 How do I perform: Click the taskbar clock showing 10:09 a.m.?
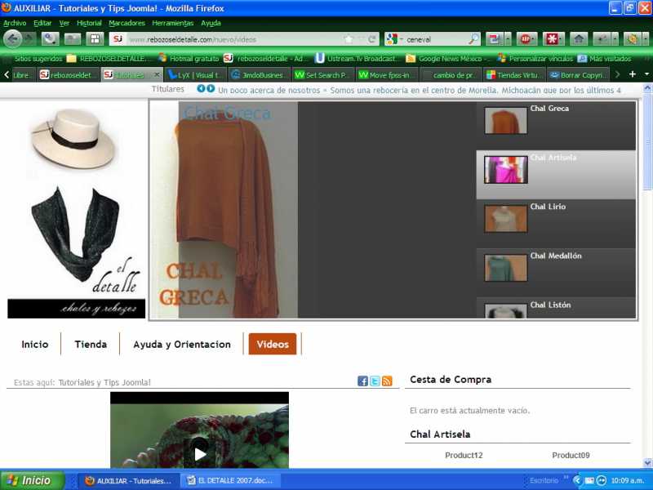point(627,480)
